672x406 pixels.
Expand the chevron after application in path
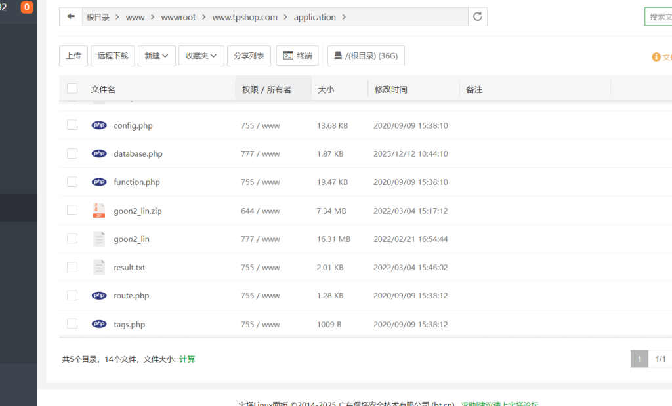pyautogui.click(x=345, y=17)
